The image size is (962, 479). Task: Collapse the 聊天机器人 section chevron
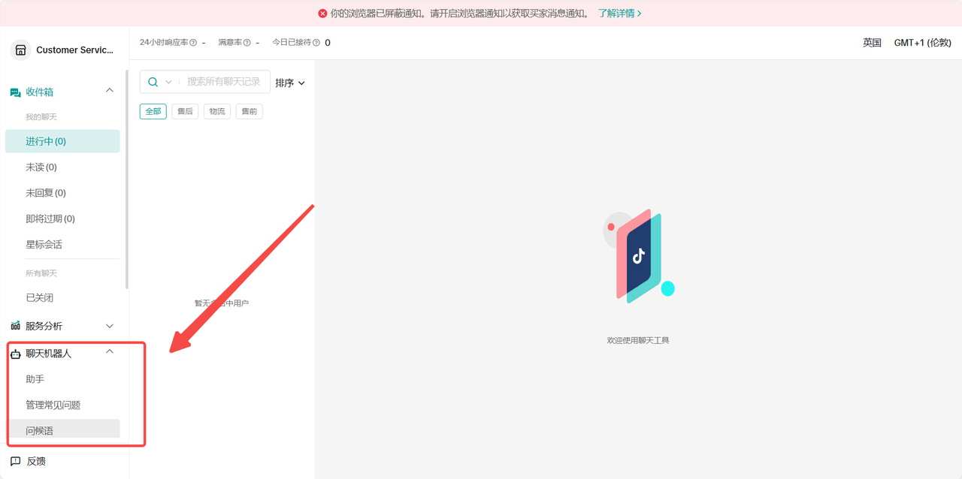(110, 351)
